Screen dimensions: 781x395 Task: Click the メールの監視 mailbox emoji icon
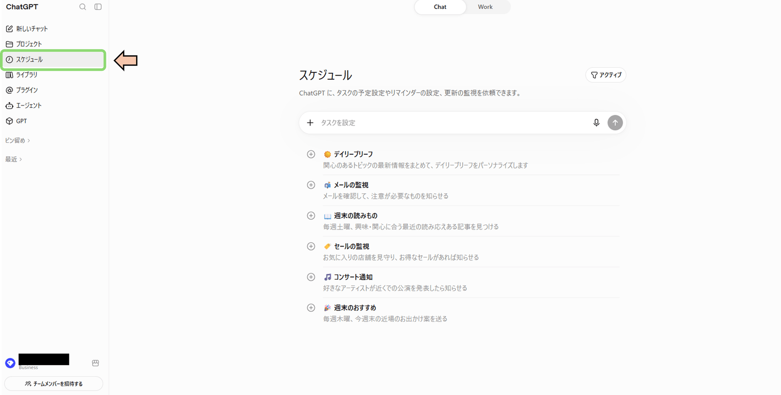click(x=328, y=185)
